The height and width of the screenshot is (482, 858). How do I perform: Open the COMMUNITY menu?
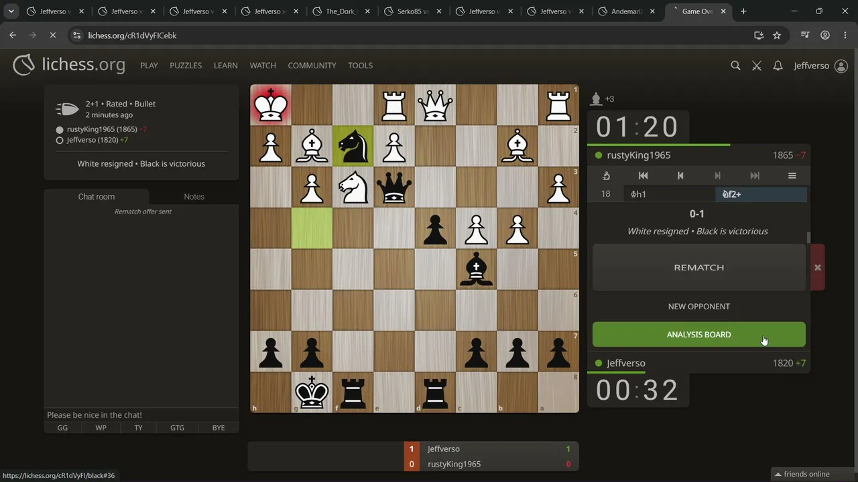pos(312,66)
